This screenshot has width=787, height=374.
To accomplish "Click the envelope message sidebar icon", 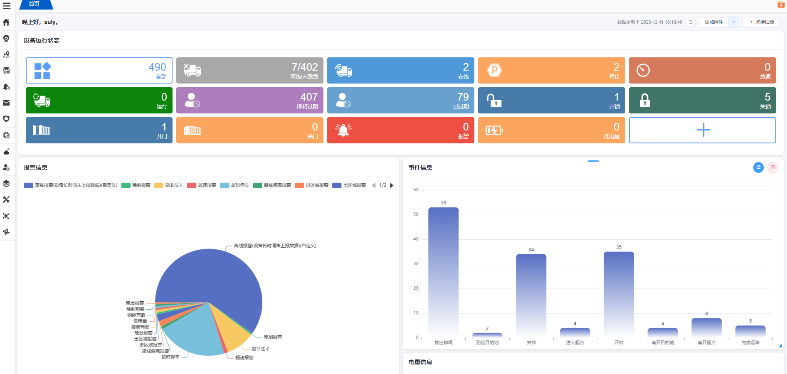I will (6, 103).
